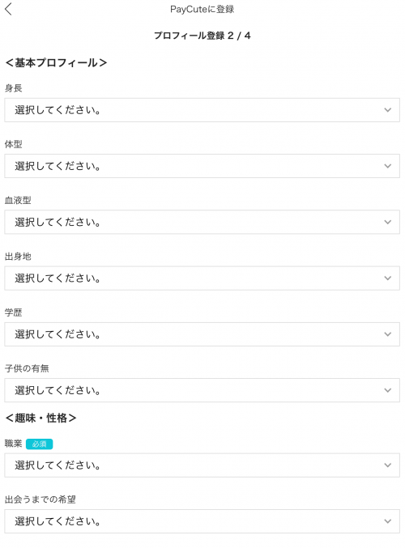Open the 子供の有無 dropdown

202,390
